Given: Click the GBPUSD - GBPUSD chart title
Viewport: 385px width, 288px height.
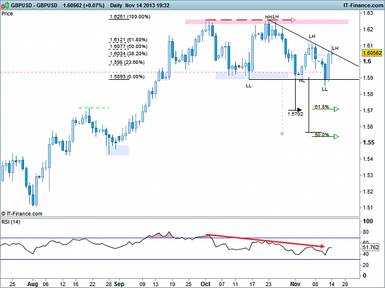Looking at the screenshot, I should pos(34,6).
